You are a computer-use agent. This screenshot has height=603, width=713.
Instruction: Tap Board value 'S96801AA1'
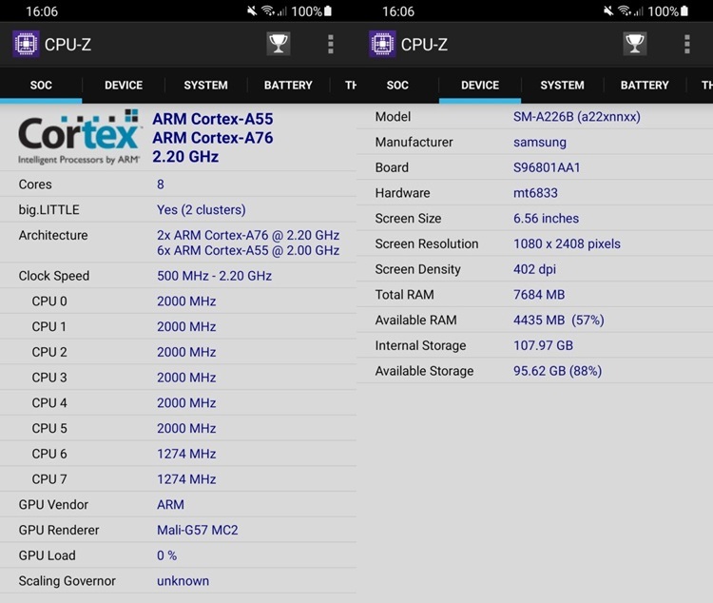coord(547,168)
